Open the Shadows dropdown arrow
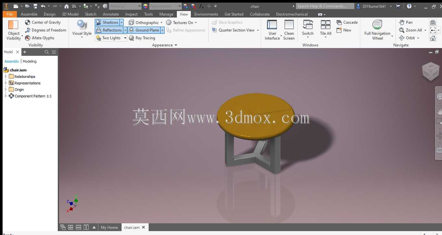This screenshot has width=442, height=235. coord(122,22)
